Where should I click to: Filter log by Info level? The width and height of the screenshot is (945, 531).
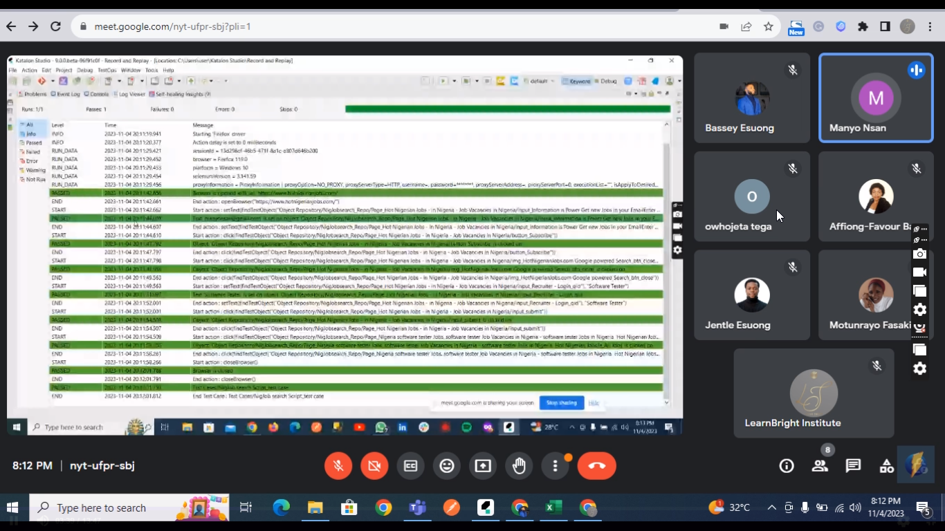(x=31, y=134)
